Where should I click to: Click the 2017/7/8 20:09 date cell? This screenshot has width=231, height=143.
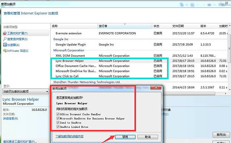coord(182,44)
